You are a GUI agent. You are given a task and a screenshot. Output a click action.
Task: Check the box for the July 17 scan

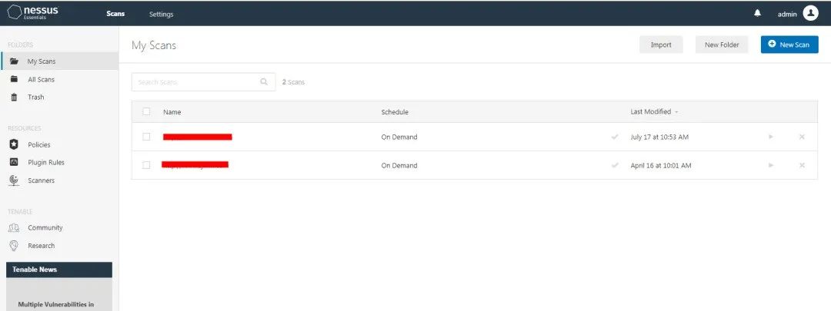146,137
